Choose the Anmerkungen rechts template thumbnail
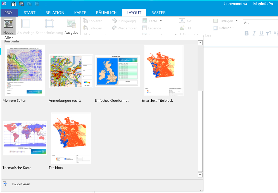The image size is (278, 193). tap(71, 71)
